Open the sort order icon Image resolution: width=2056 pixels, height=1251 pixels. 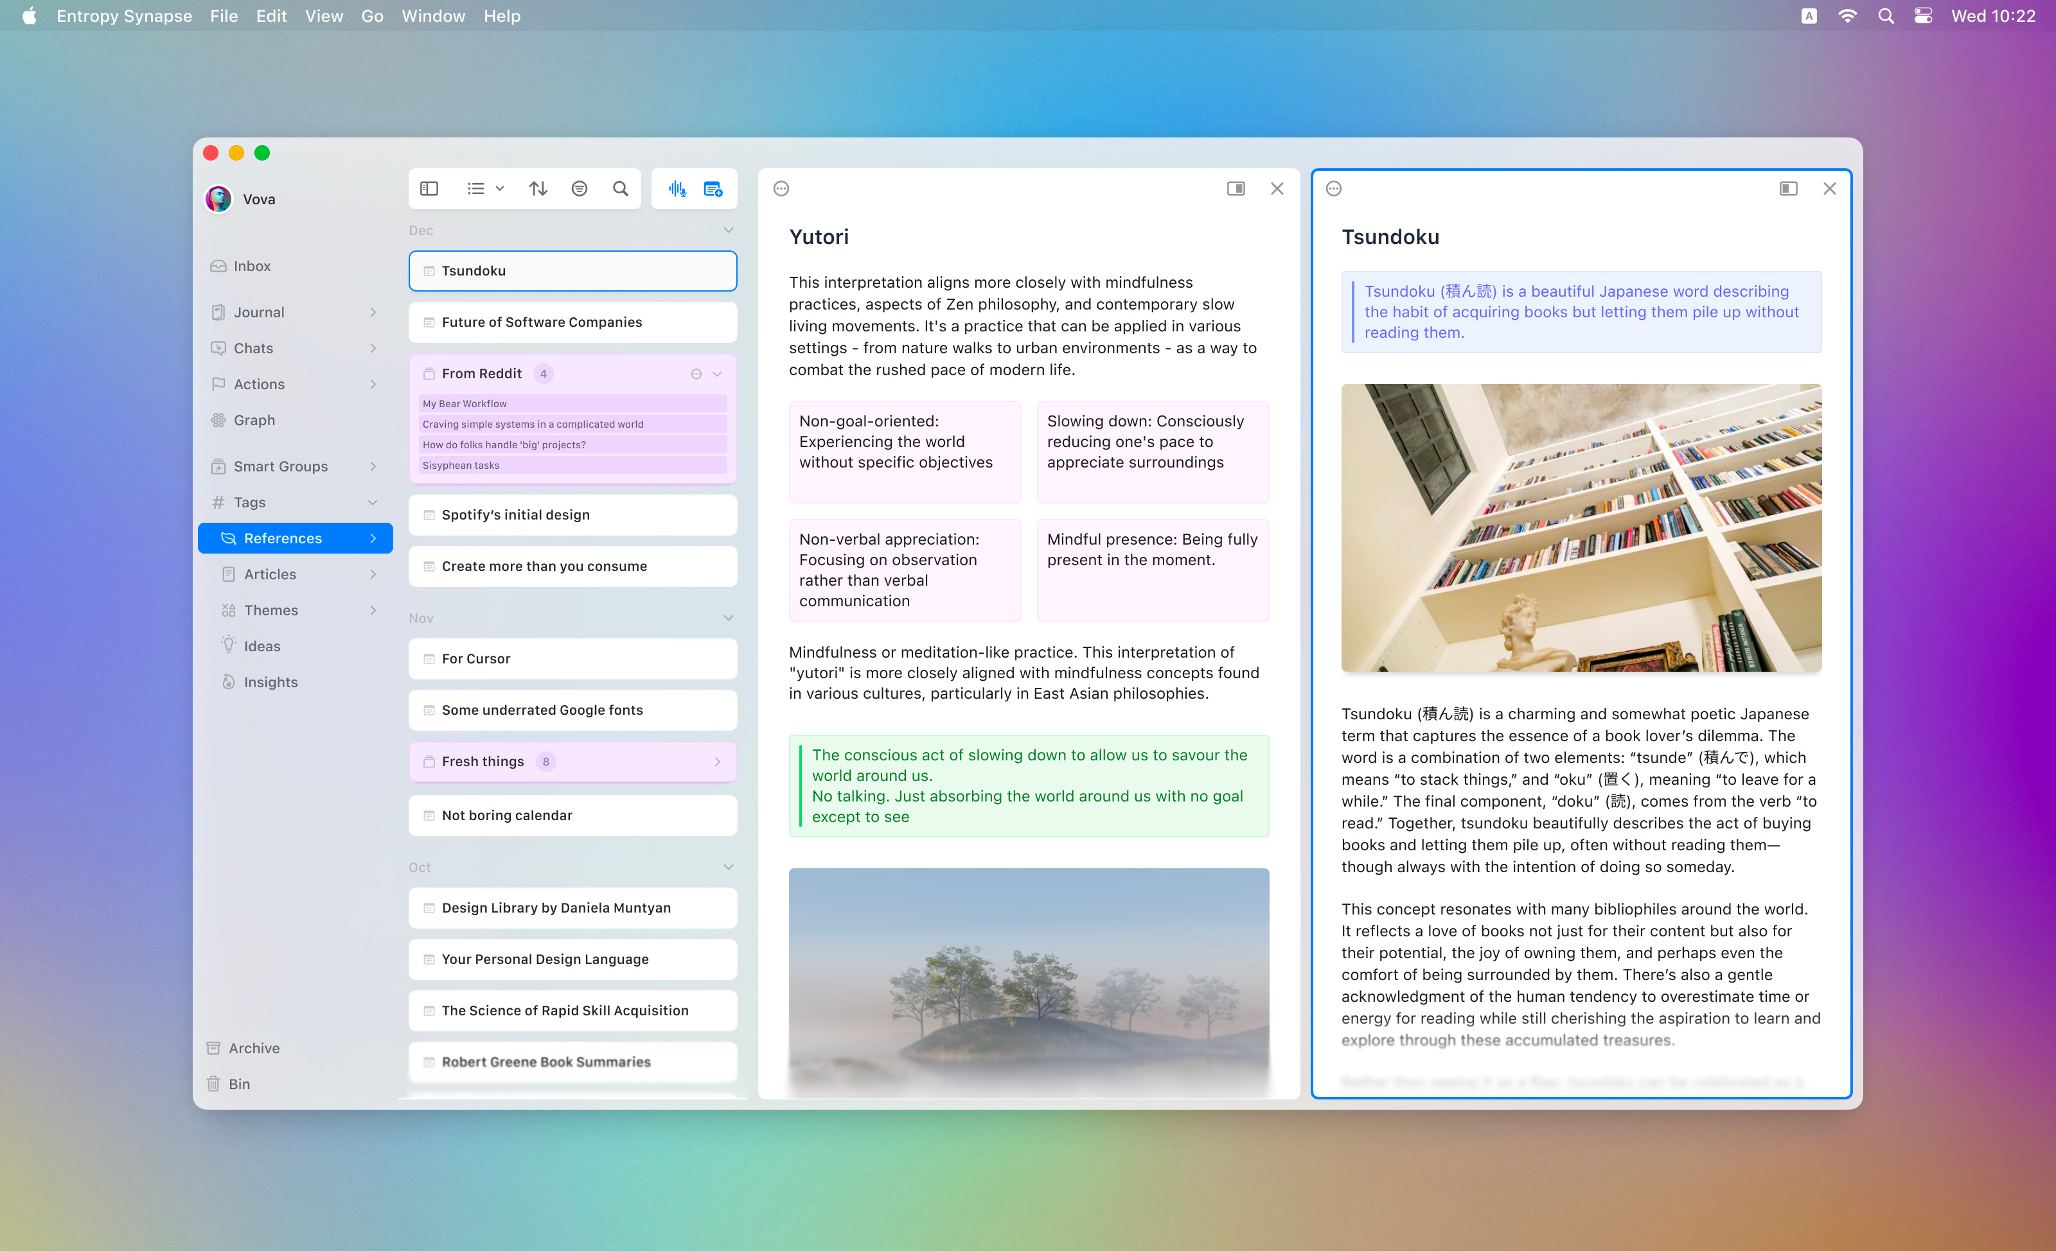click(x=538, y=188)
